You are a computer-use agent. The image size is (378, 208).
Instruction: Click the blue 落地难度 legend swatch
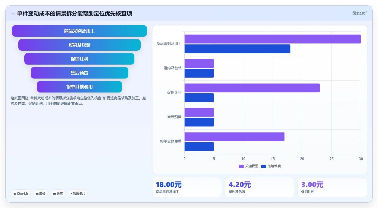point(264,166)
